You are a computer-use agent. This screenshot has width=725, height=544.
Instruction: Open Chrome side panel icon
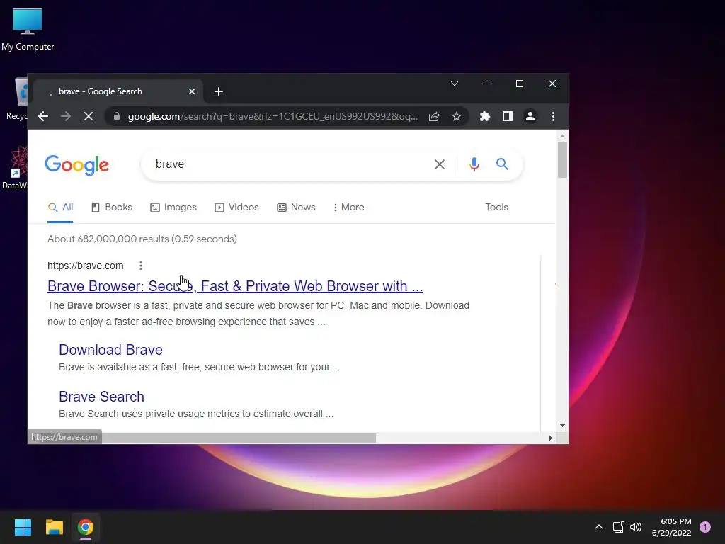pos(507,116)
